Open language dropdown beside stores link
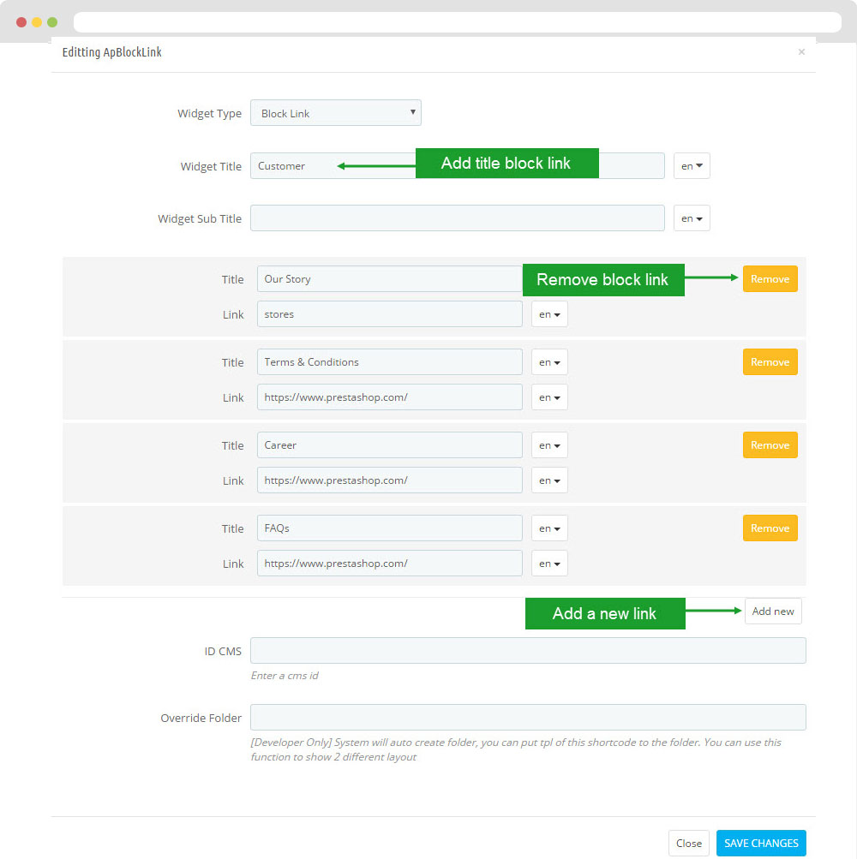Screen dimensions: 857x859 pyautogui.click(x=549, y=314)
